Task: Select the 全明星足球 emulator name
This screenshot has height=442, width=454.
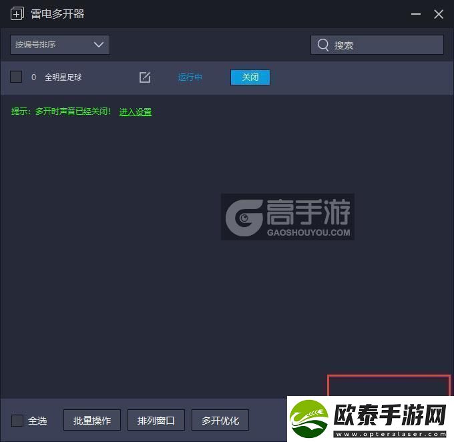Action: point(63,77)
